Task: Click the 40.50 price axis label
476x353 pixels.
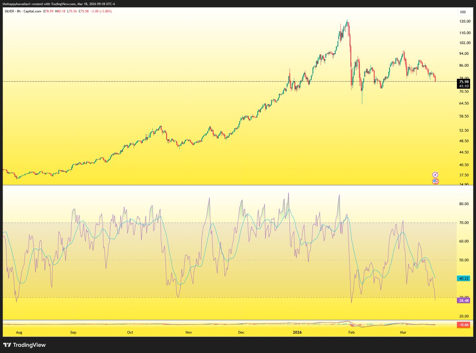Action: tap(464, 165)
